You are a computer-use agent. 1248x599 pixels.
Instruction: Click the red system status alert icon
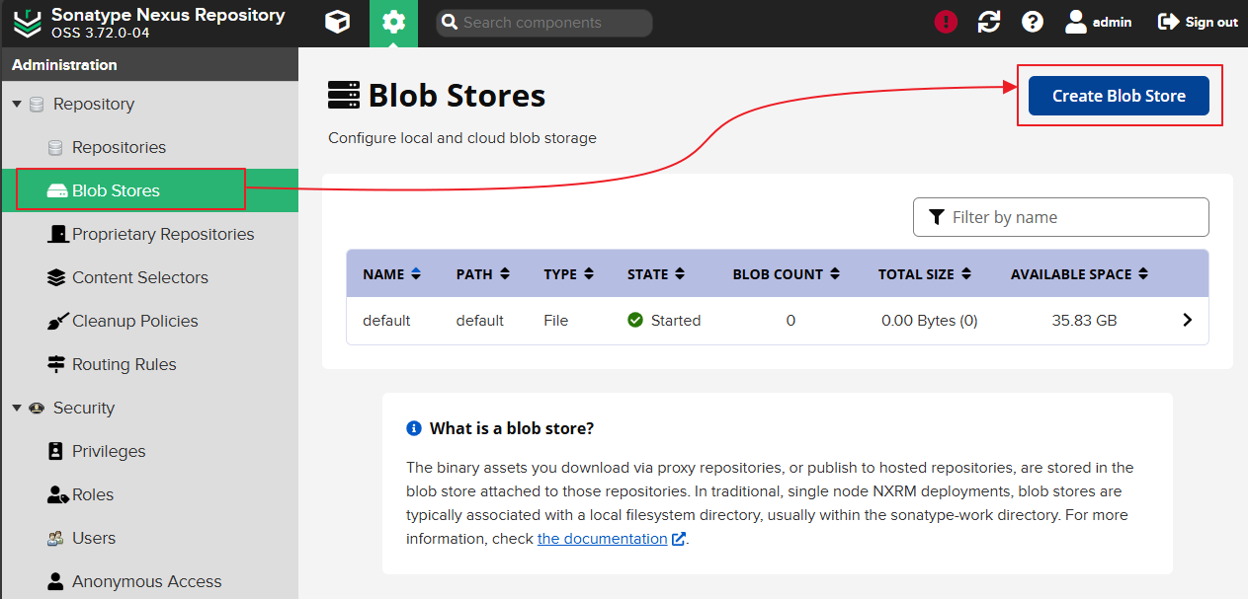tap(946, 22)
